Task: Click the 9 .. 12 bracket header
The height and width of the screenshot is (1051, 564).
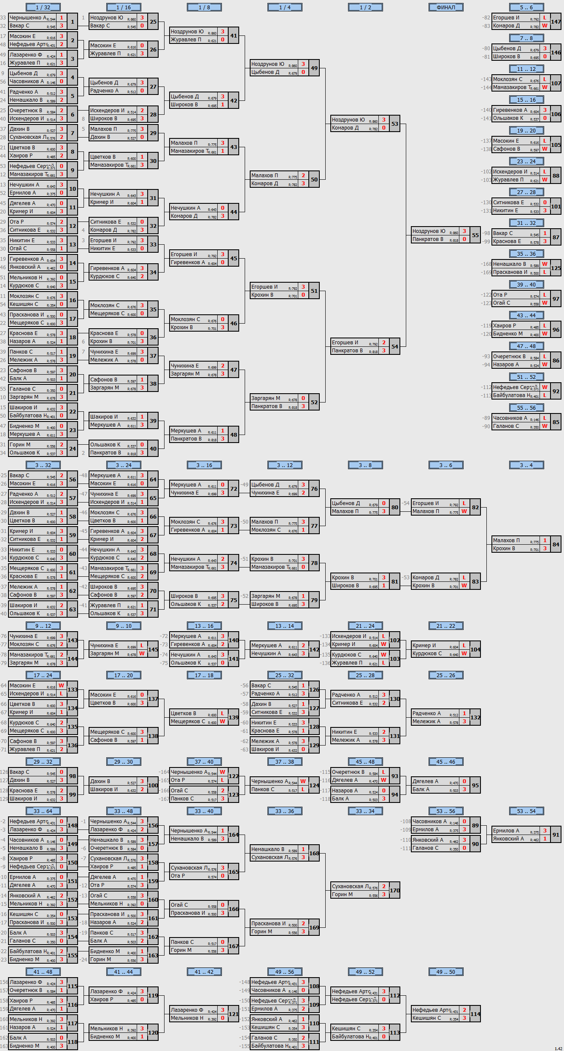Action: [43, 626]
